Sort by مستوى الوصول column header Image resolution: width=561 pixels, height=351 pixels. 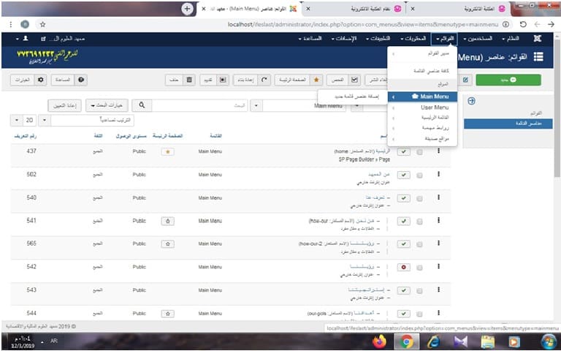pos(131,136)
